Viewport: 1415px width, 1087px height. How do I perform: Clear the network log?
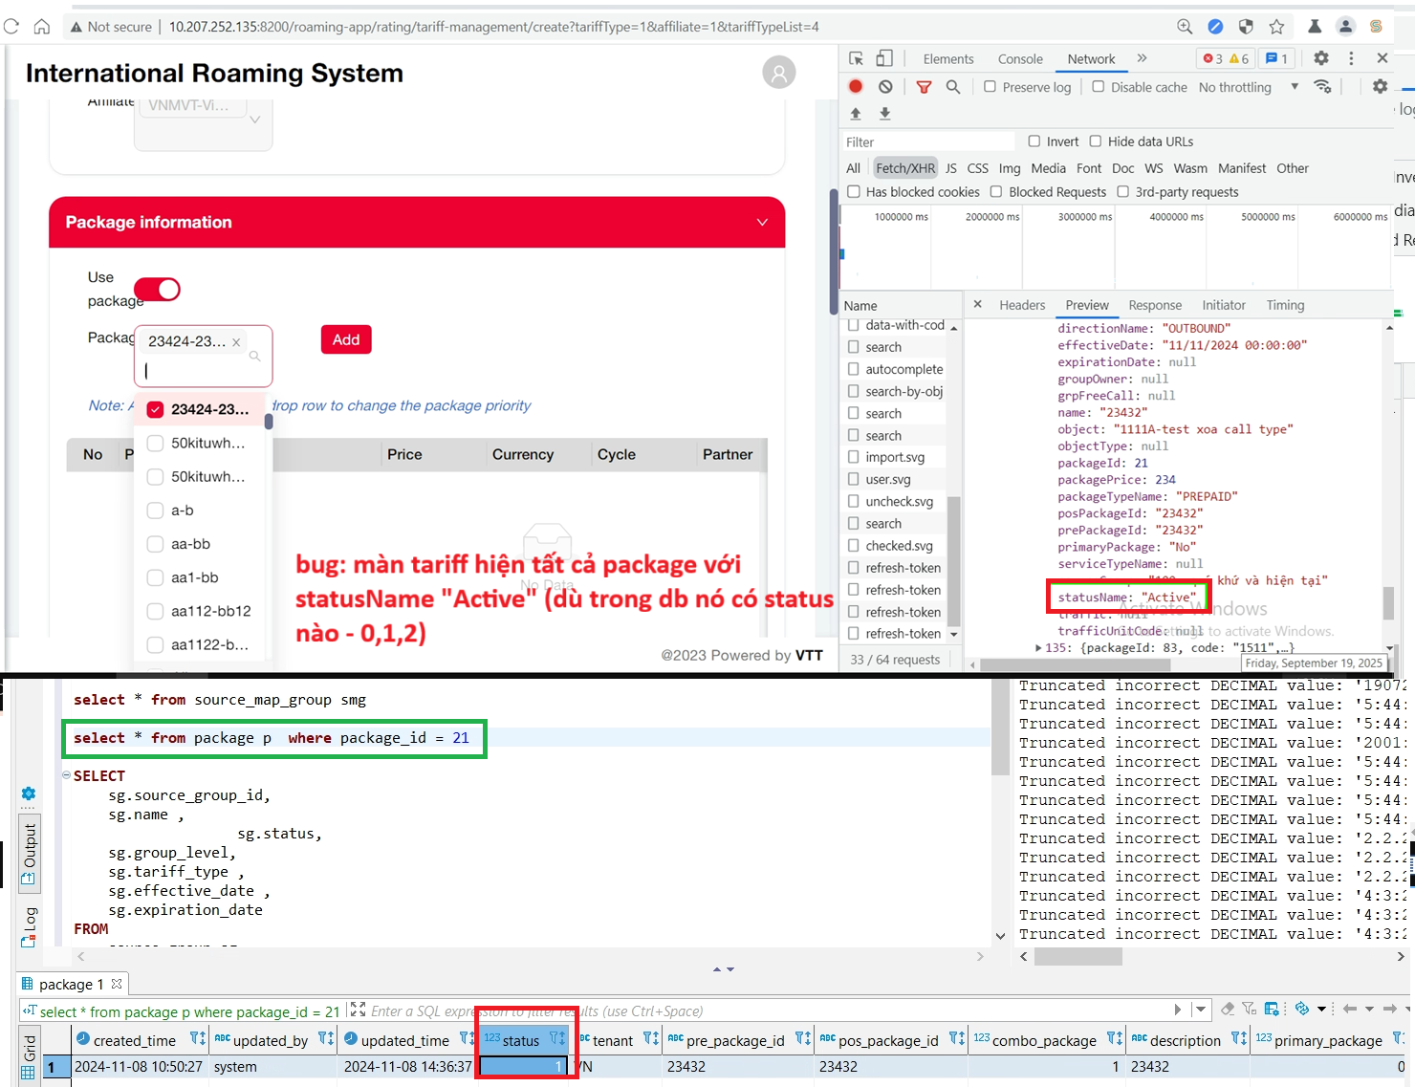(885, 86)
